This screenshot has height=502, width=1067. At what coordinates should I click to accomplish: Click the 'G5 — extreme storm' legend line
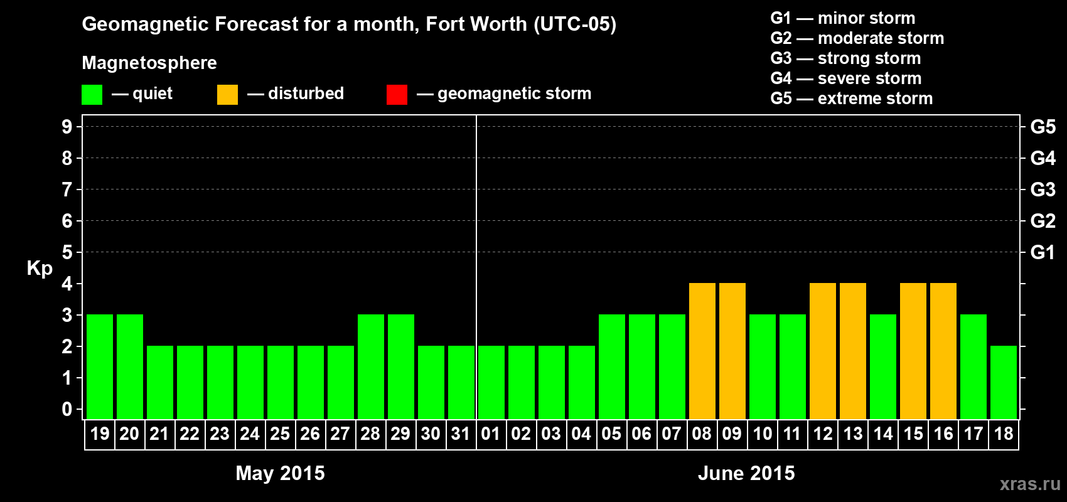852,99
